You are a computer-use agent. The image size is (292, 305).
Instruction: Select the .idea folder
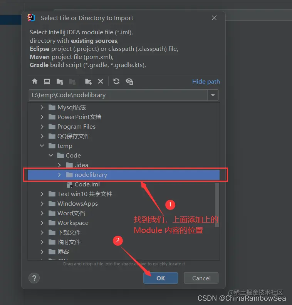[x=81, y=165]
